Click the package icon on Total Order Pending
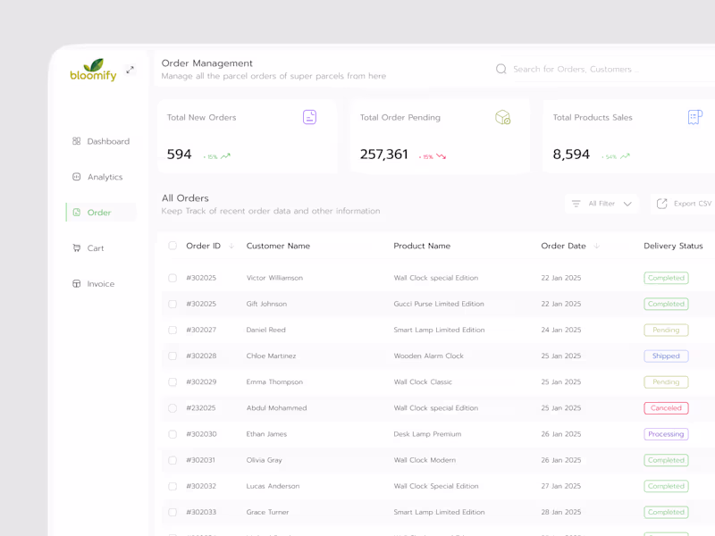Viewport: 715px width, 536px height. (502, 117)
